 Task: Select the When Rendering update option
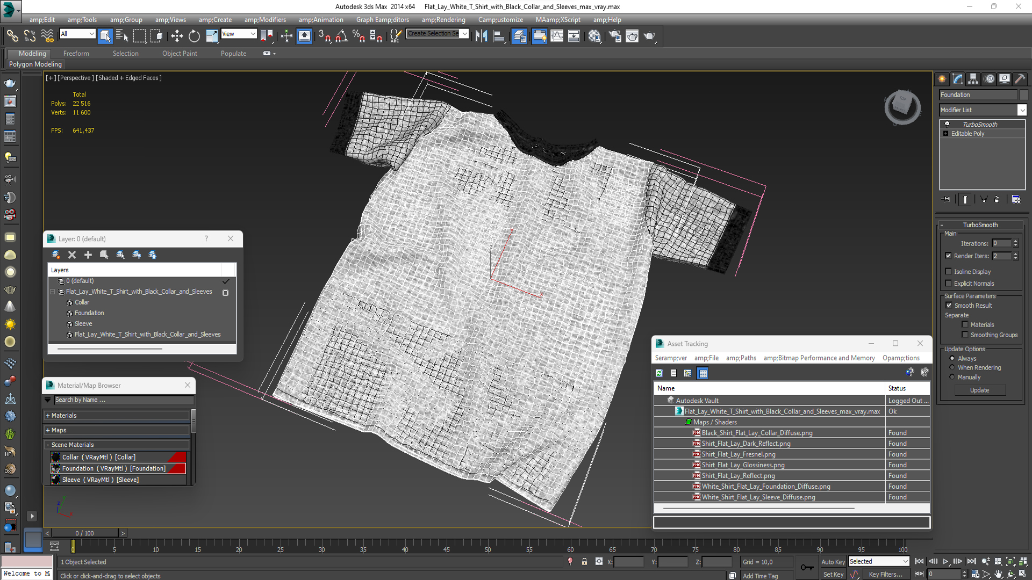952,368
